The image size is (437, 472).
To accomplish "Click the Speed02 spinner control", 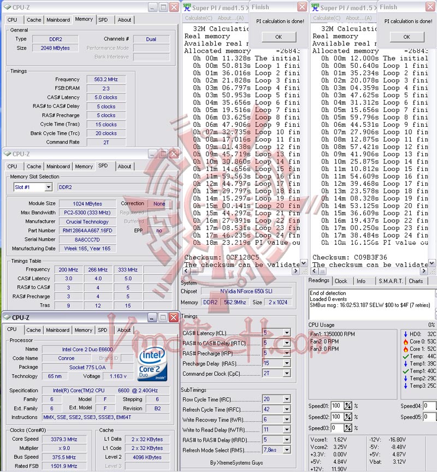I will [x=348, y=417].
